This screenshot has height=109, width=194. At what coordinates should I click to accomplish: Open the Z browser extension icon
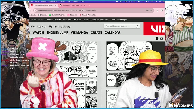(157, 11)
